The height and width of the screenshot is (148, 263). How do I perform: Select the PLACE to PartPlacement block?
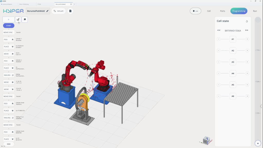[9, 68]
